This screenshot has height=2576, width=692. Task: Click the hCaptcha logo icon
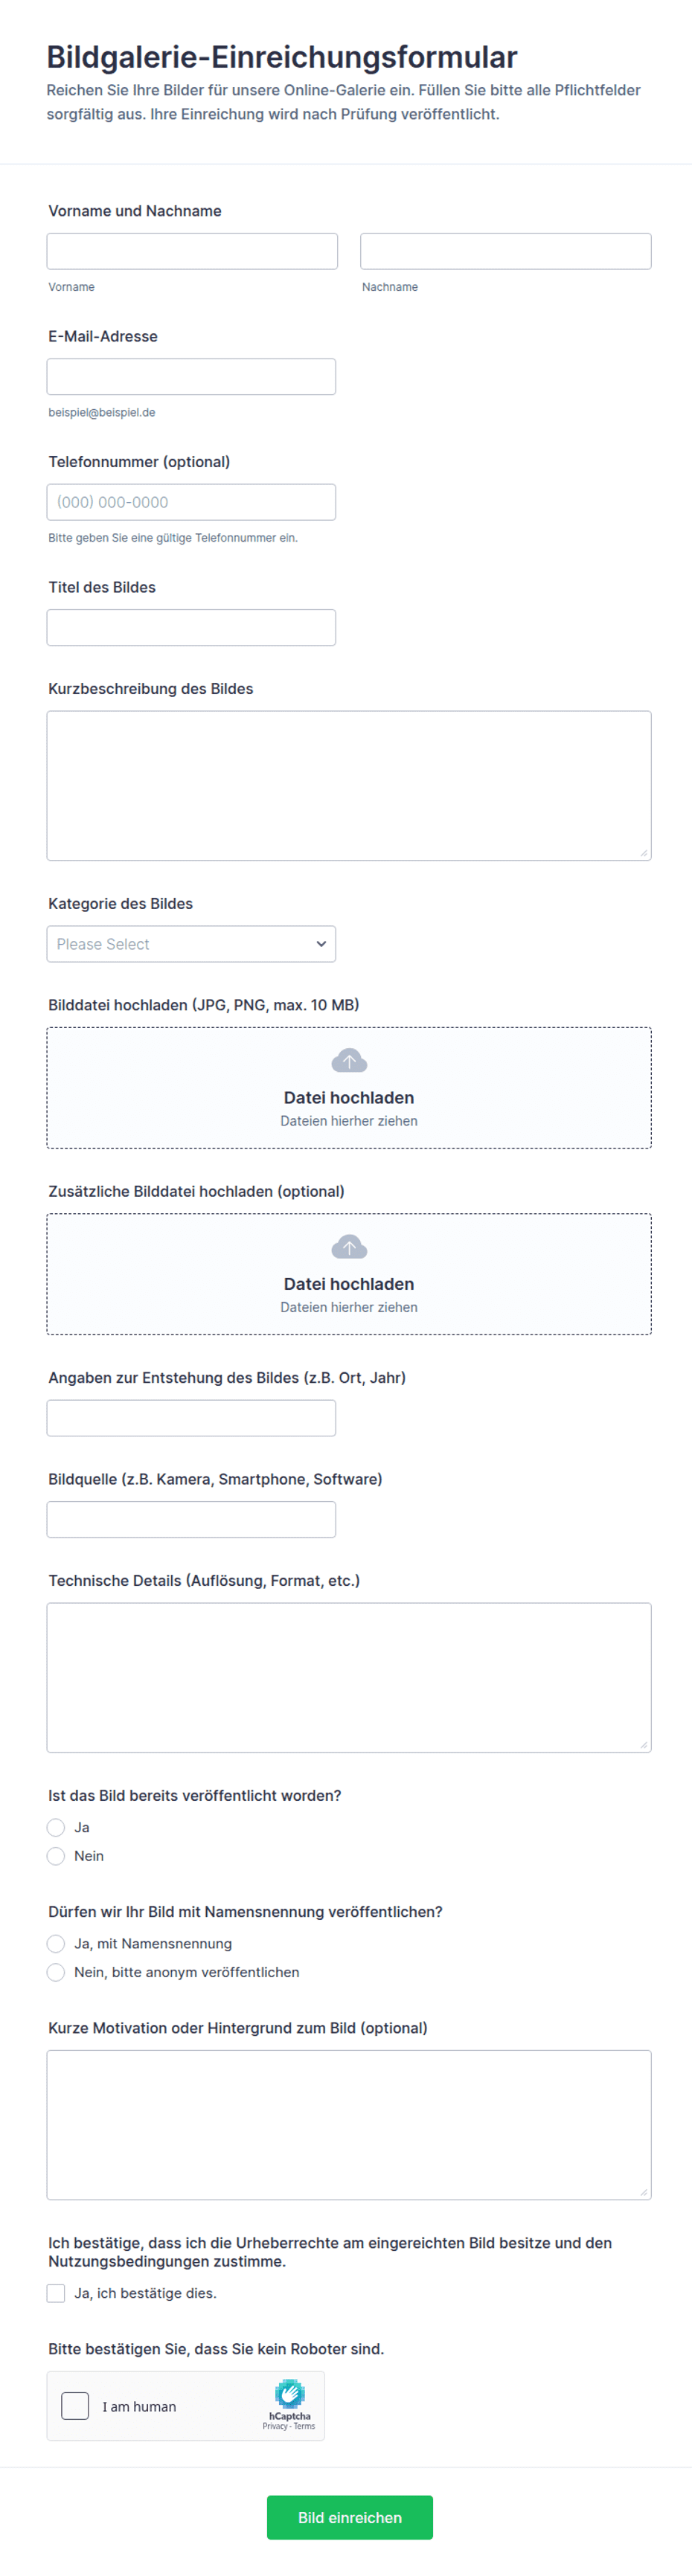pos(290,2394)
